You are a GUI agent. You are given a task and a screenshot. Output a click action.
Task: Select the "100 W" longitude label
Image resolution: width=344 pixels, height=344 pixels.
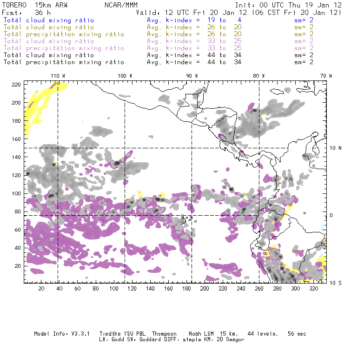(x=125, y=76)
